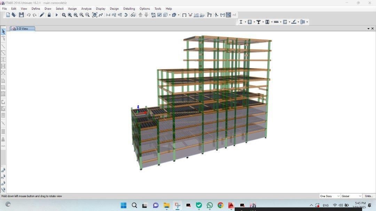Select the rubber band zoom icon
Screen dimensions: 376x211
pyautogui.click(x=64, y=15)
